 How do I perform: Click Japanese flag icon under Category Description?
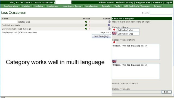click(114, 42)
